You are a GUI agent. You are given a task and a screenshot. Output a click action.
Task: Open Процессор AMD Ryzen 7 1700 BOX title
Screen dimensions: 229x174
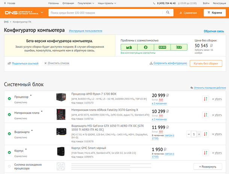tap(94, 94)
